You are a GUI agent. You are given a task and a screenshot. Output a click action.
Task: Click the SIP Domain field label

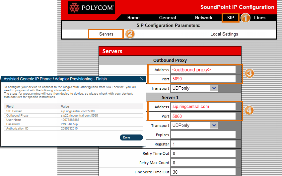tap(14, 111)
